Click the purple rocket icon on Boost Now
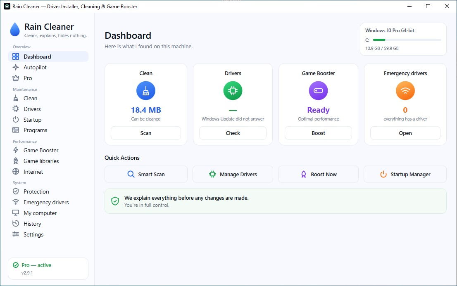Image resolution: width=457 pixels, height=286 pixels. (x=303, y=174)
